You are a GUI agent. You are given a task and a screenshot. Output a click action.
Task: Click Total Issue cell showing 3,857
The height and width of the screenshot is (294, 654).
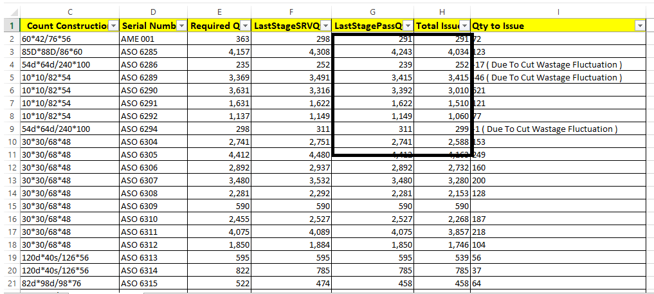[x=442, y=232]
